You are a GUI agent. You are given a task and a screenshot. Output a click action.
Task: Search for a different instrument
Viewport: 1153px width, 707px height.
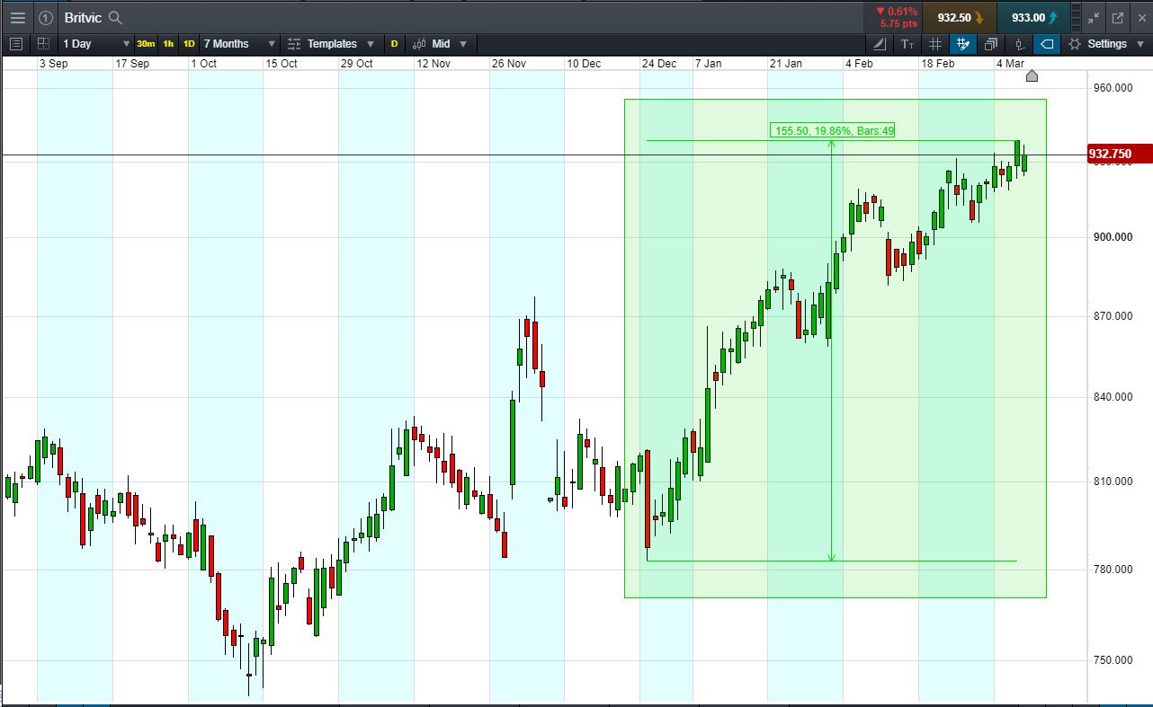point(115,18)
